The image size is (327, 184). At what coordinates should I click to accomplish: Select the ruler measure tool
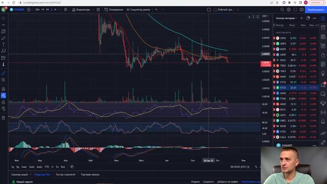click(x=4, y=73)
